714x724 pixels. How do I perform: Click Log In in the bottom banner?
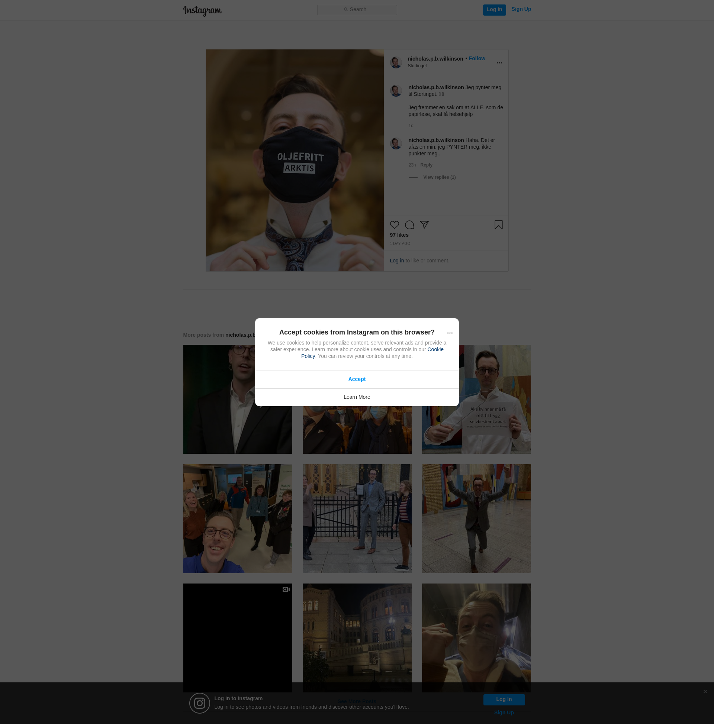(x=504, y=699)
